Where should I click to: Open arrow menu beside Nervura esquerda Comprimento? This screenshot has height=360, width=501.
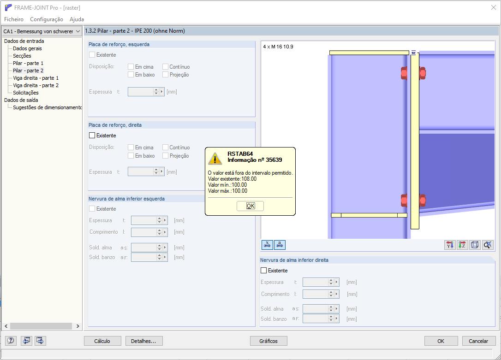(165, 232)
